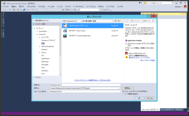Open the File menu
Screen dimensions: 189x116
coord(6,7)
